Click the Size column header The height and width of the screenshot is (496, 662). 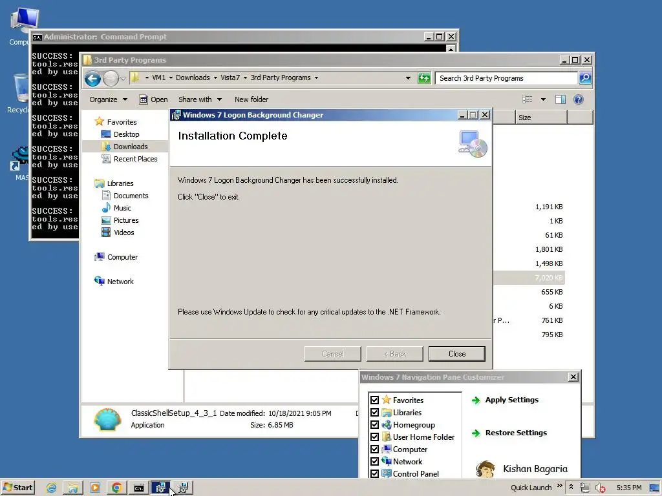(x=541, y=118)
